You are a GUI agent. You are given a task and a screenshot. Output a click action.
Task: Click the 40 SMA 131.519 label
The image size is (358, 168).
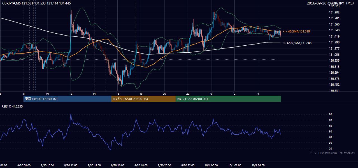point(296,31)
